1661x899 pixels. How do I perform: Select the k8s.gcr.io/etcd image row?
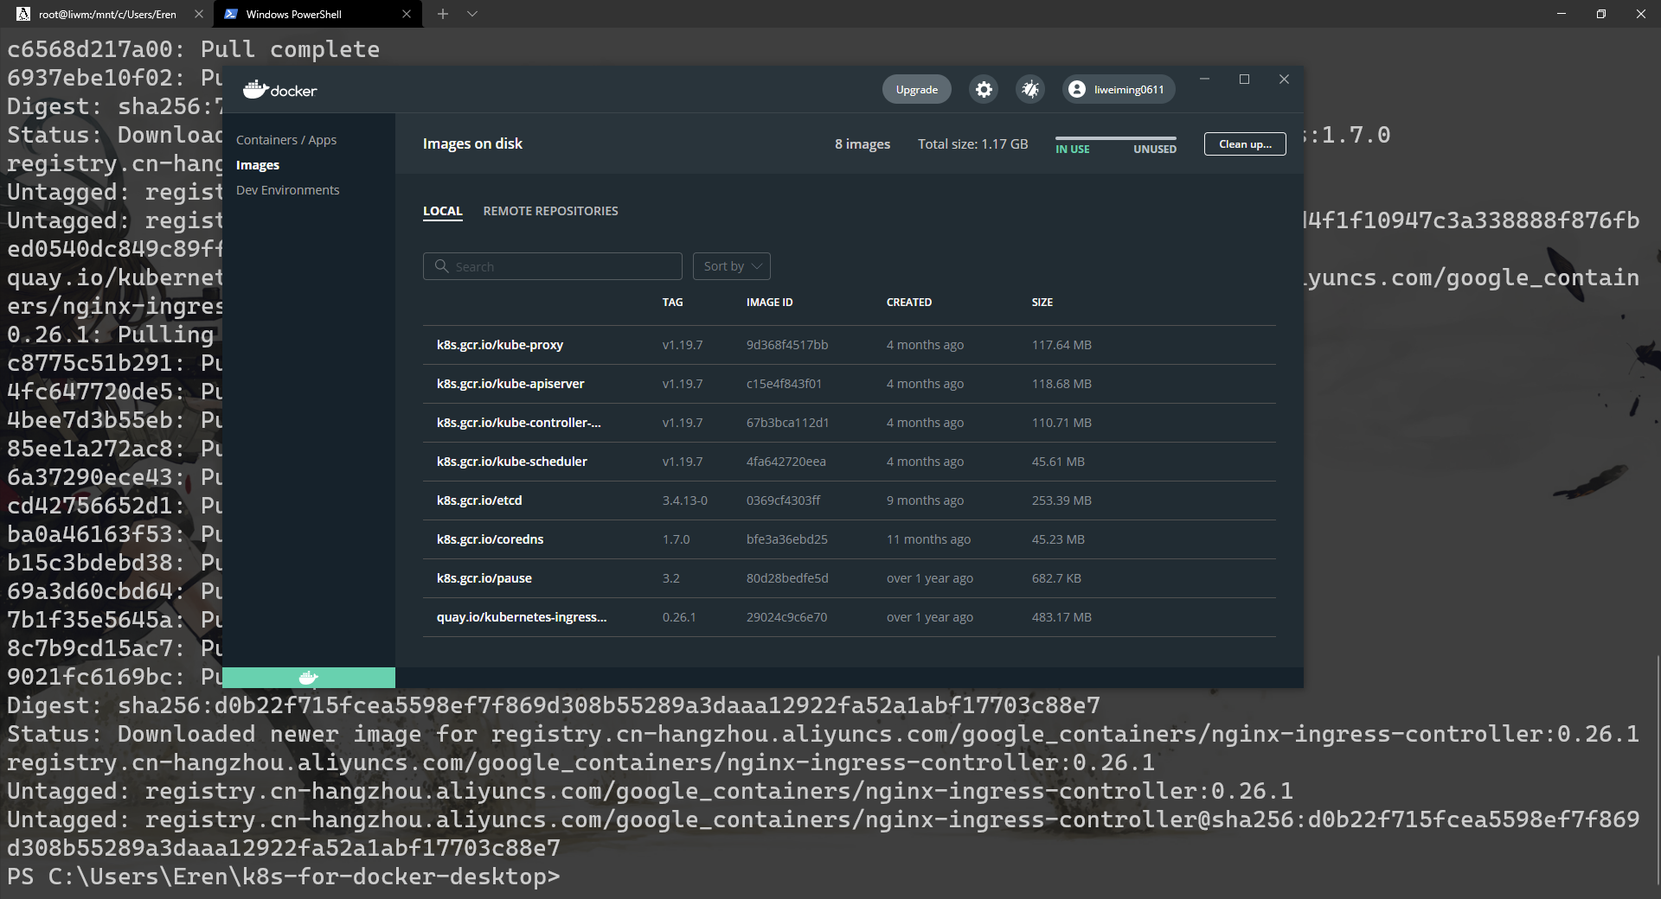tap(850, 501)
